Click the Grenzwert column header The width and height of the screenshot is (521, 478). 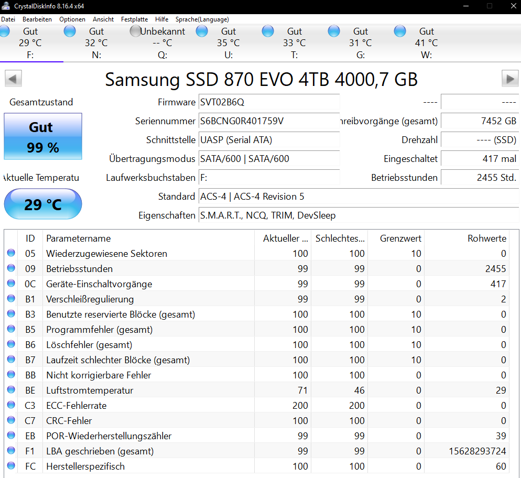click(x=396, y=238)
